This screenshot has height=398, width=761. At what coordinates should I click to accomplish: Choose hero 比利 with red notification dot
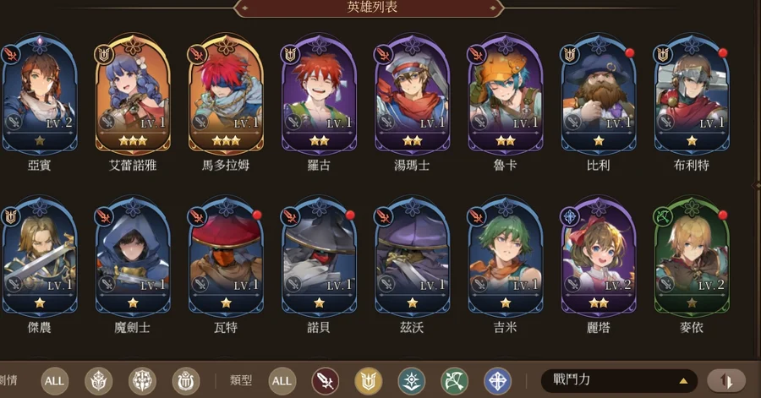[x=599, y=95]
